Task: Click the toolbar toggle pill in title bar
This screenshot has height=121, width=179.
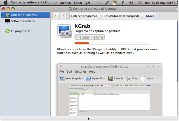Action: click(176, 9)
